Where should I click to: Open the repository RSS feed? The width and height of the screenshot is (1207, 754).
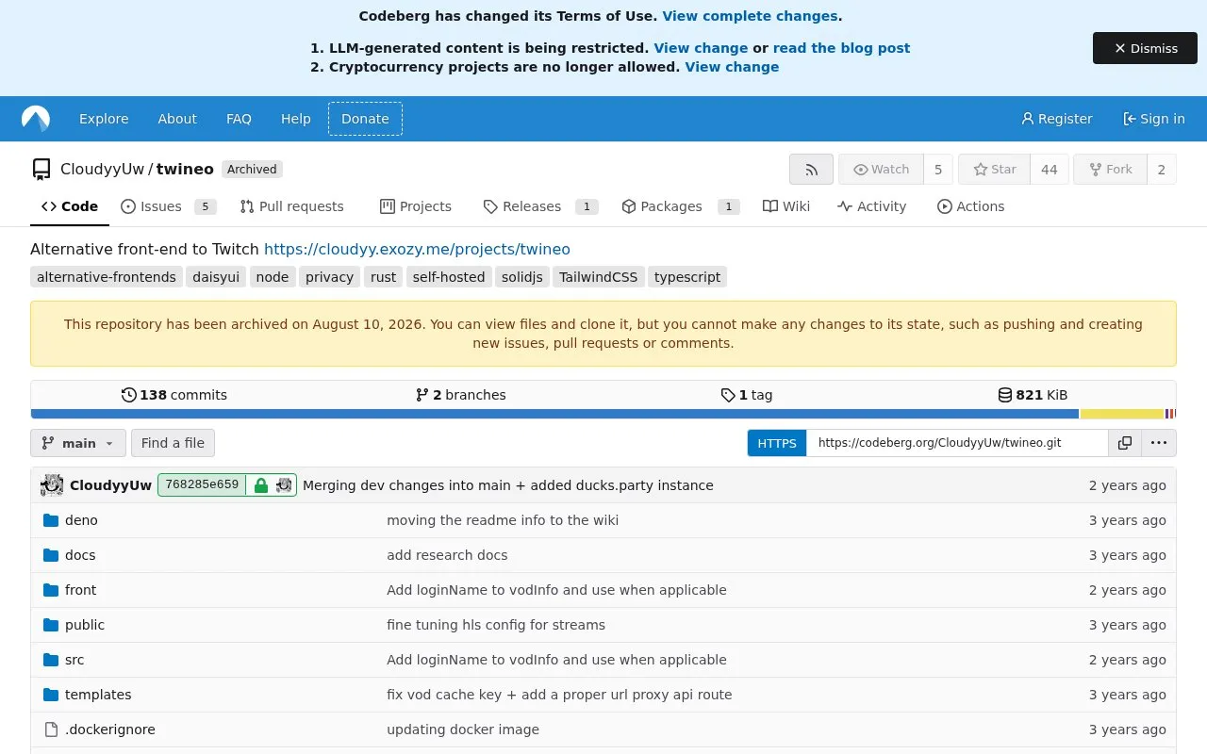point(811,170)
